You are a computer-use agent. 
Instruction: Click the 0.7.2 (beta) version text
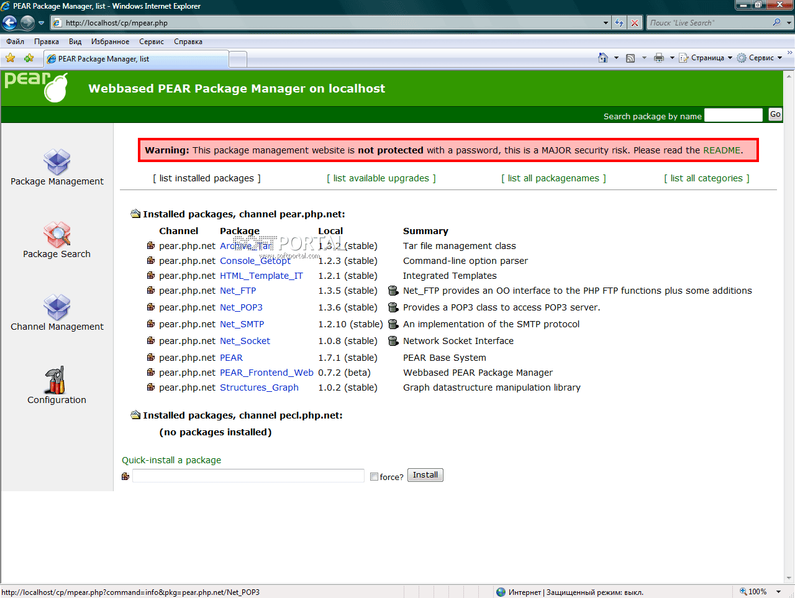(x=344, y=373)
